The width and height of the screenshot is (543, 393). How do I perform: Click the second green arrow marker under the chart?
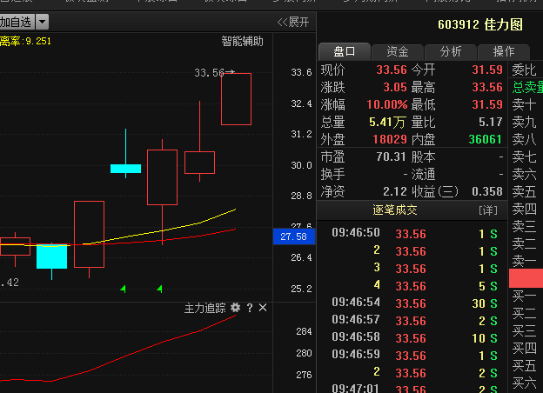[159, 289]
